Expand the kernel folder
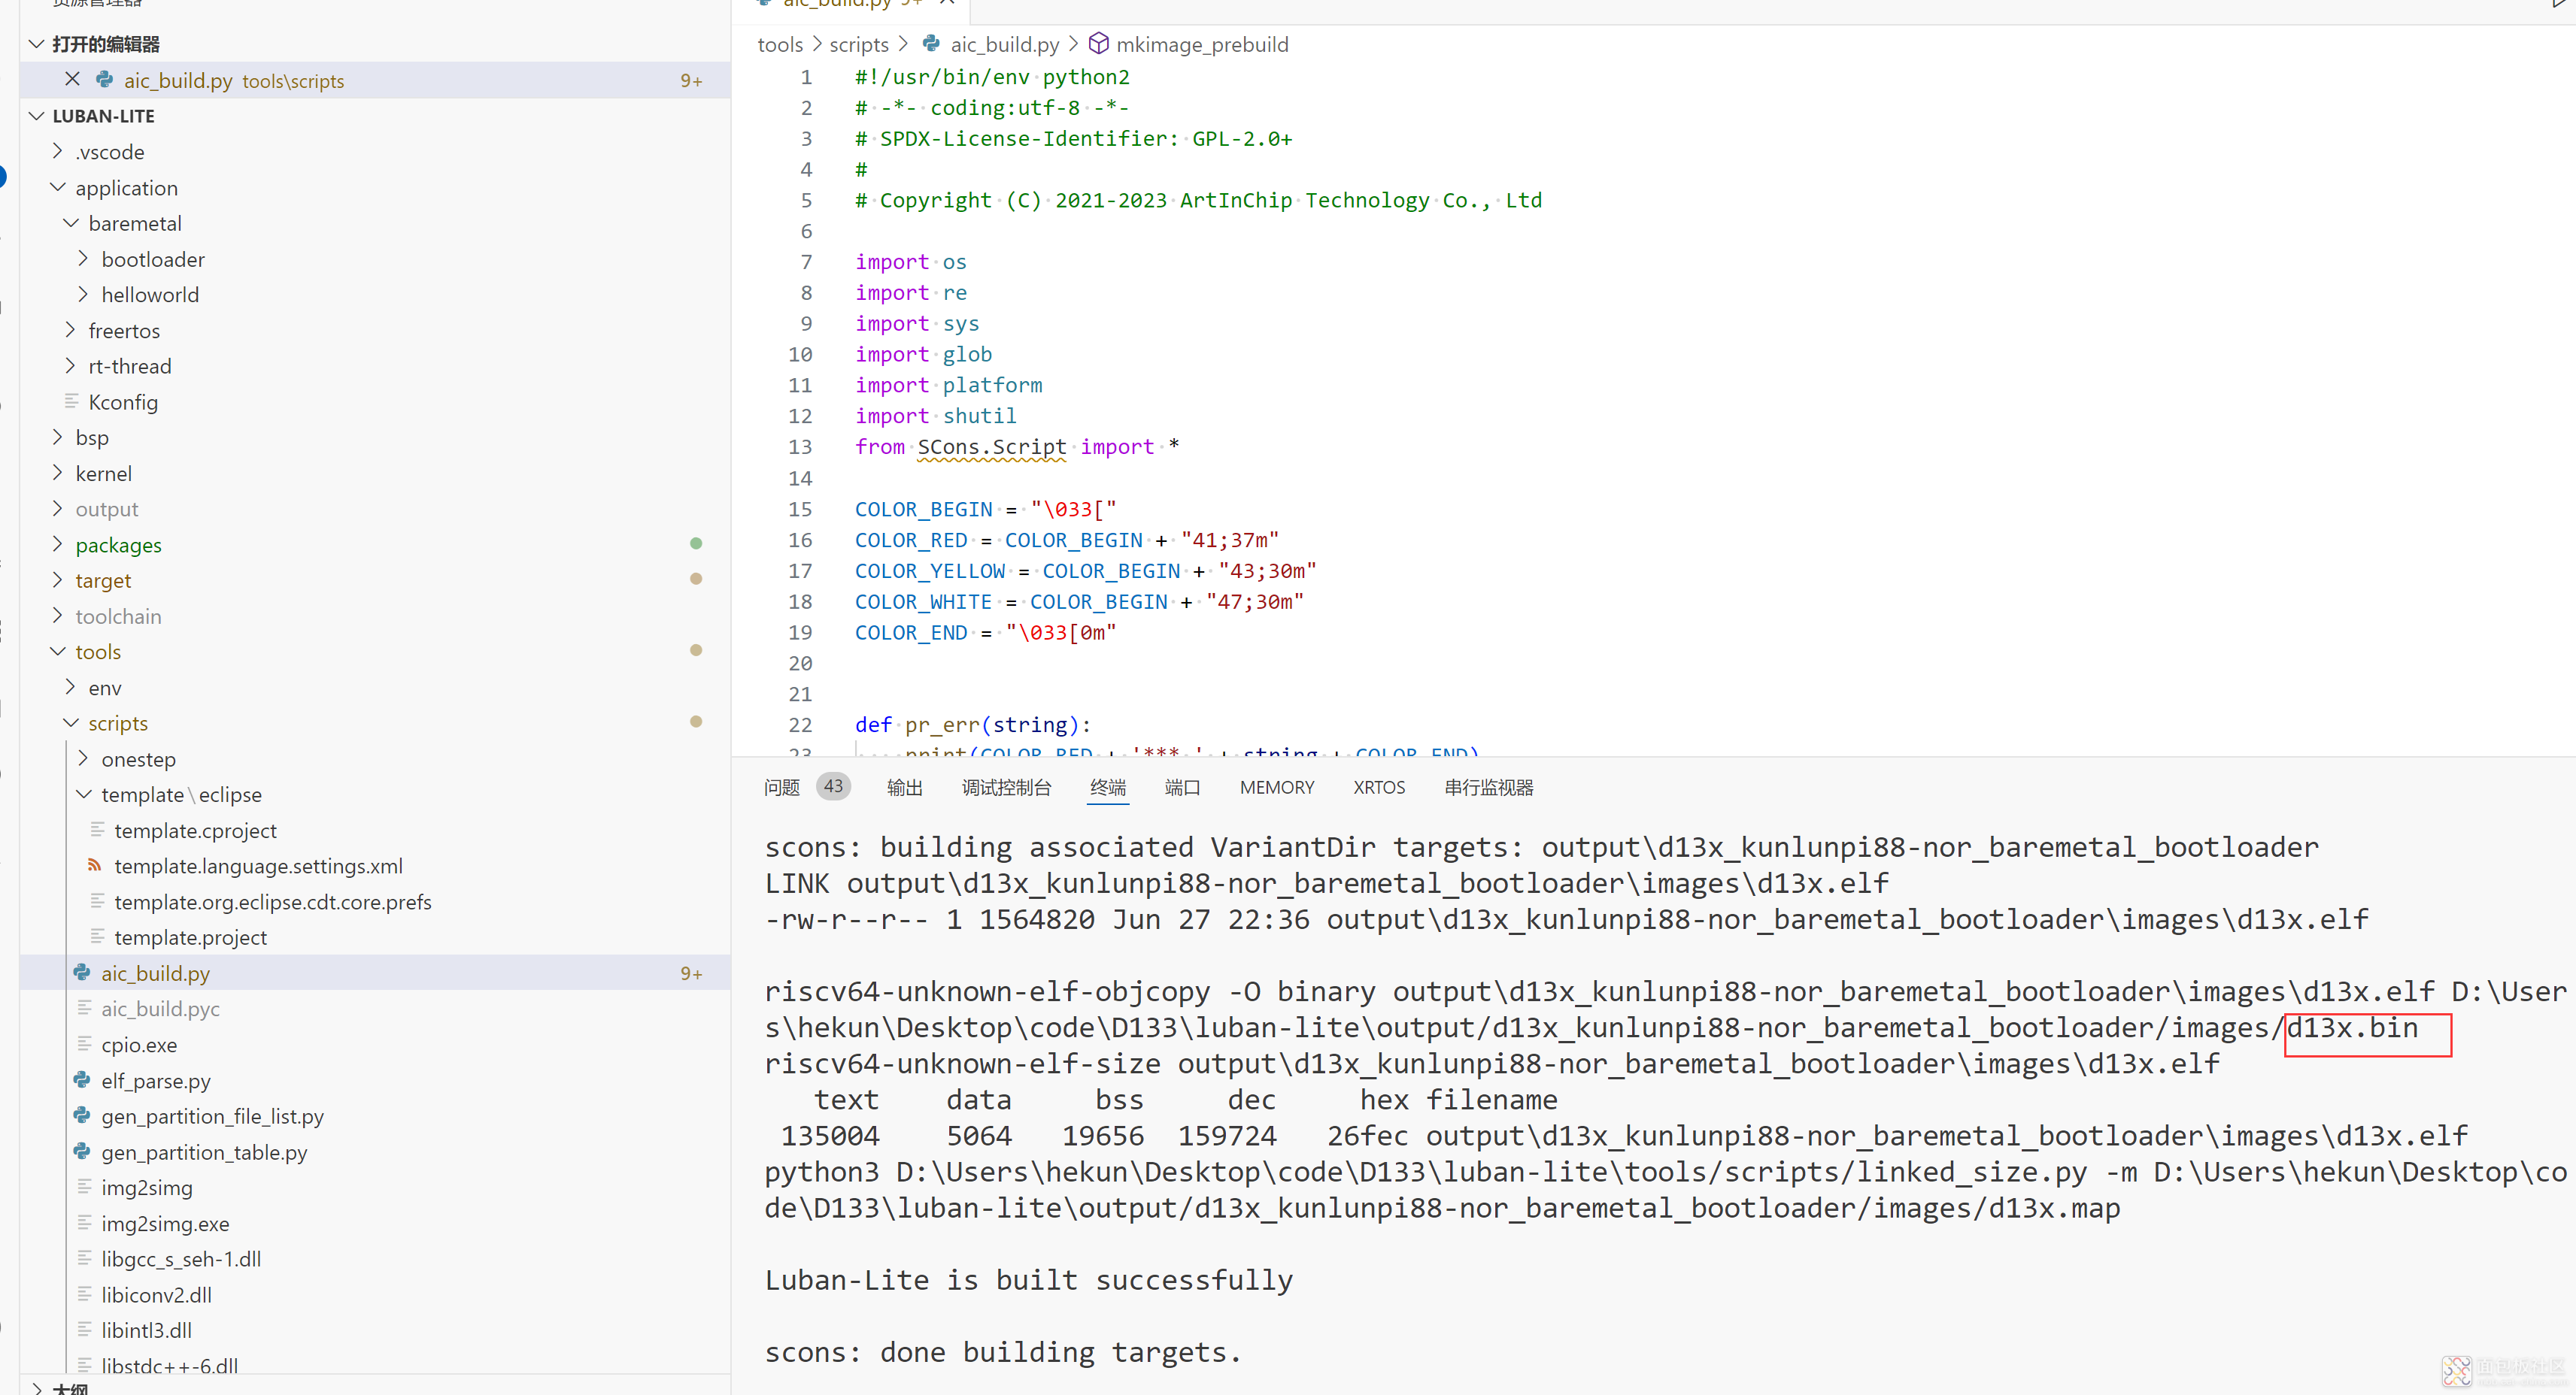This screenshot has width=2576, height=1395. (57, 473)
